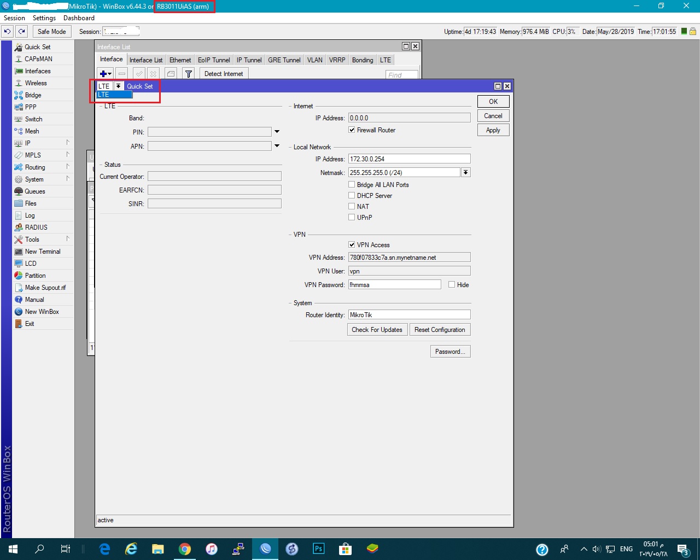This screenshot has width=700, height=560.
Task: Expand the APN field arrow
Action: (x=277, y=146)
